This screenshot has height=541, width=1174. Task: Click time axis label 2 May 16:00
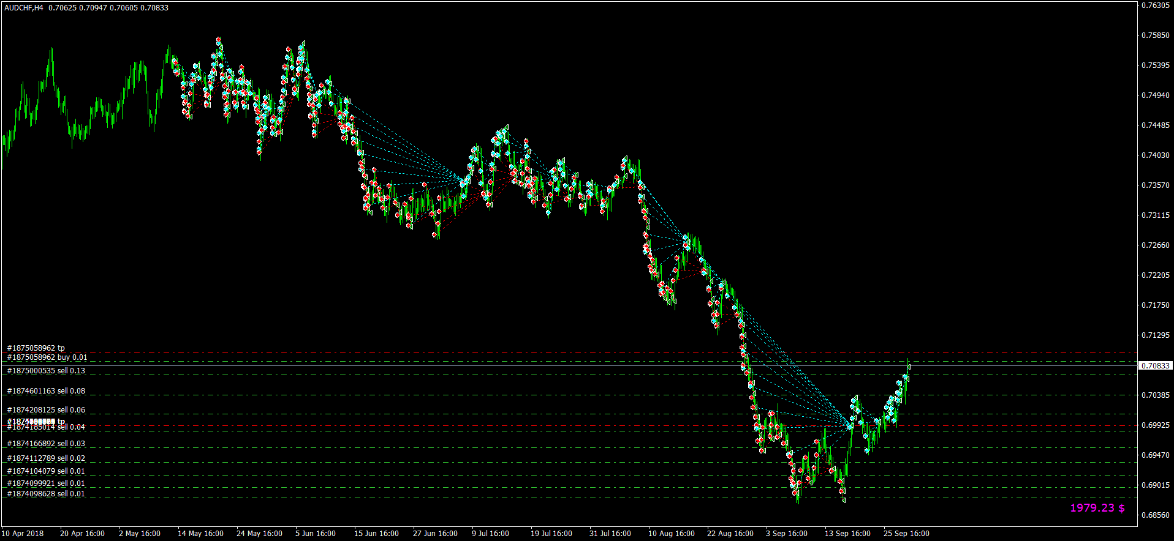tap(140, 534)
